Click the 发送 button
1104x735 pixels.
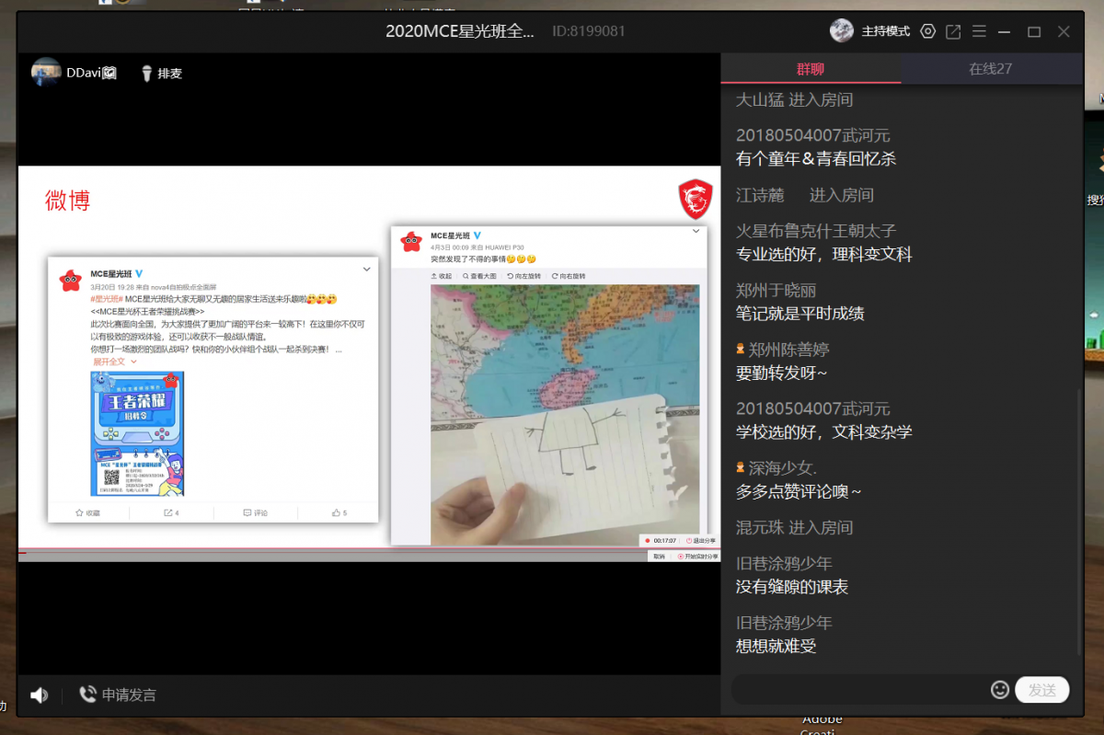[x=1042, y=690]
